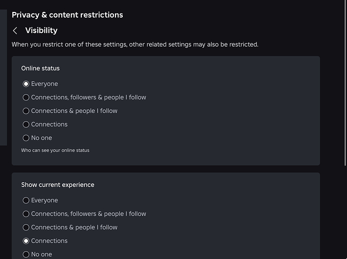Hide current experience by selecting No one
347x259 pixels.
point(26,254)
